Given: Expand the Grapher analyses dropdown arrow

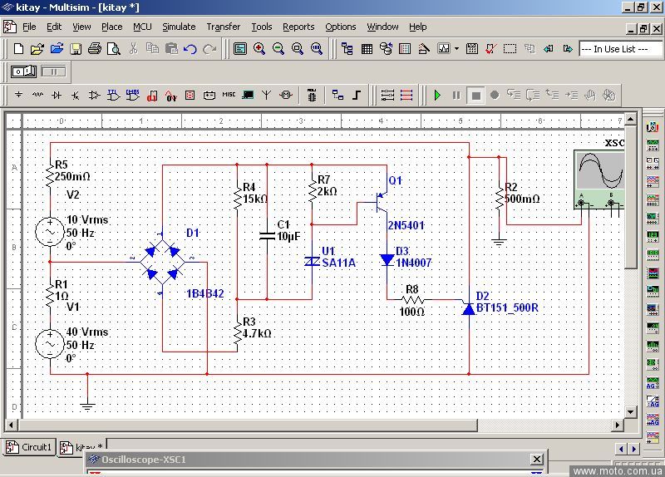Looking at the screenshot, I should point(456,49).
